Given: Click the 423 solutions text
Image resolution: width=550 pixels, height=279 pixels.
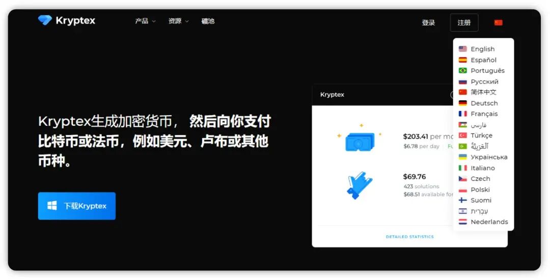Looking at the screenshot, I should pyautogui.click(x=421, y=186).
